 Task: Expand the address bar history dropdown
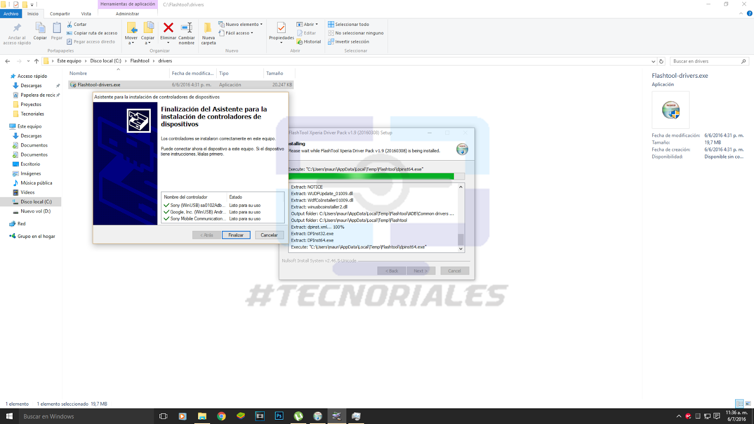coord(653,61)
